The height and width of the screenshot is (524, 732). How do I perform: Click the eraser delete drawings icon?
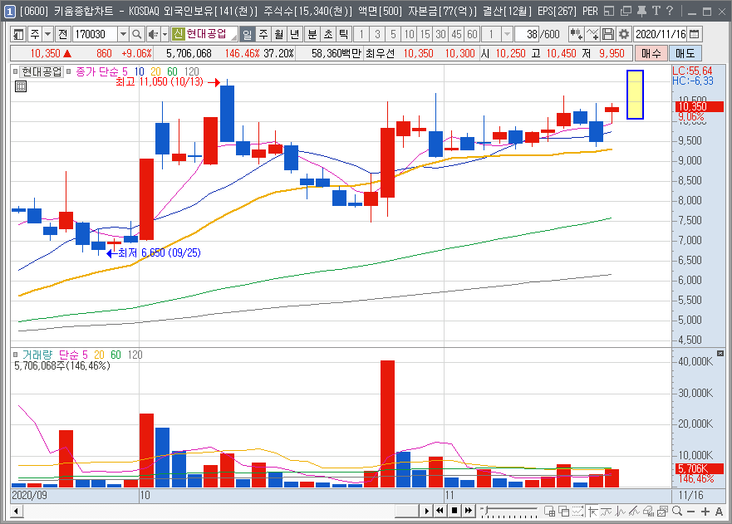click(648, 512)
